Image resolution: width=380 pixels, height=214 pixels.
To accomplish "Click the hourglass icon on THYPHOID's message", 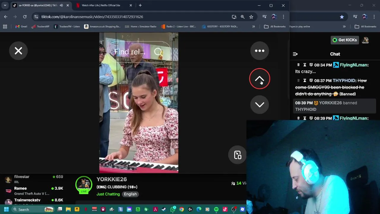I will pos(305,81).
